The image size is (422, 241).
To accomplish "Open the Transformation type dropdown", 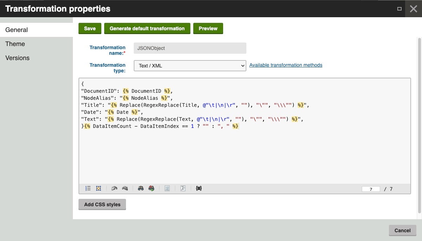I will point(190,66).
